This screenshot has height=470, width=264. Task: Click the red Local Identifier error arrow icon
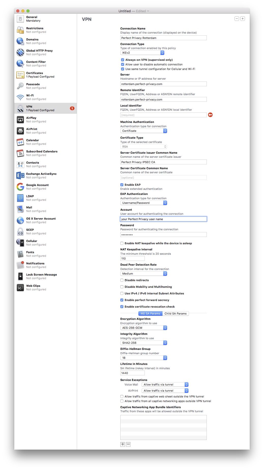point(210,115)
